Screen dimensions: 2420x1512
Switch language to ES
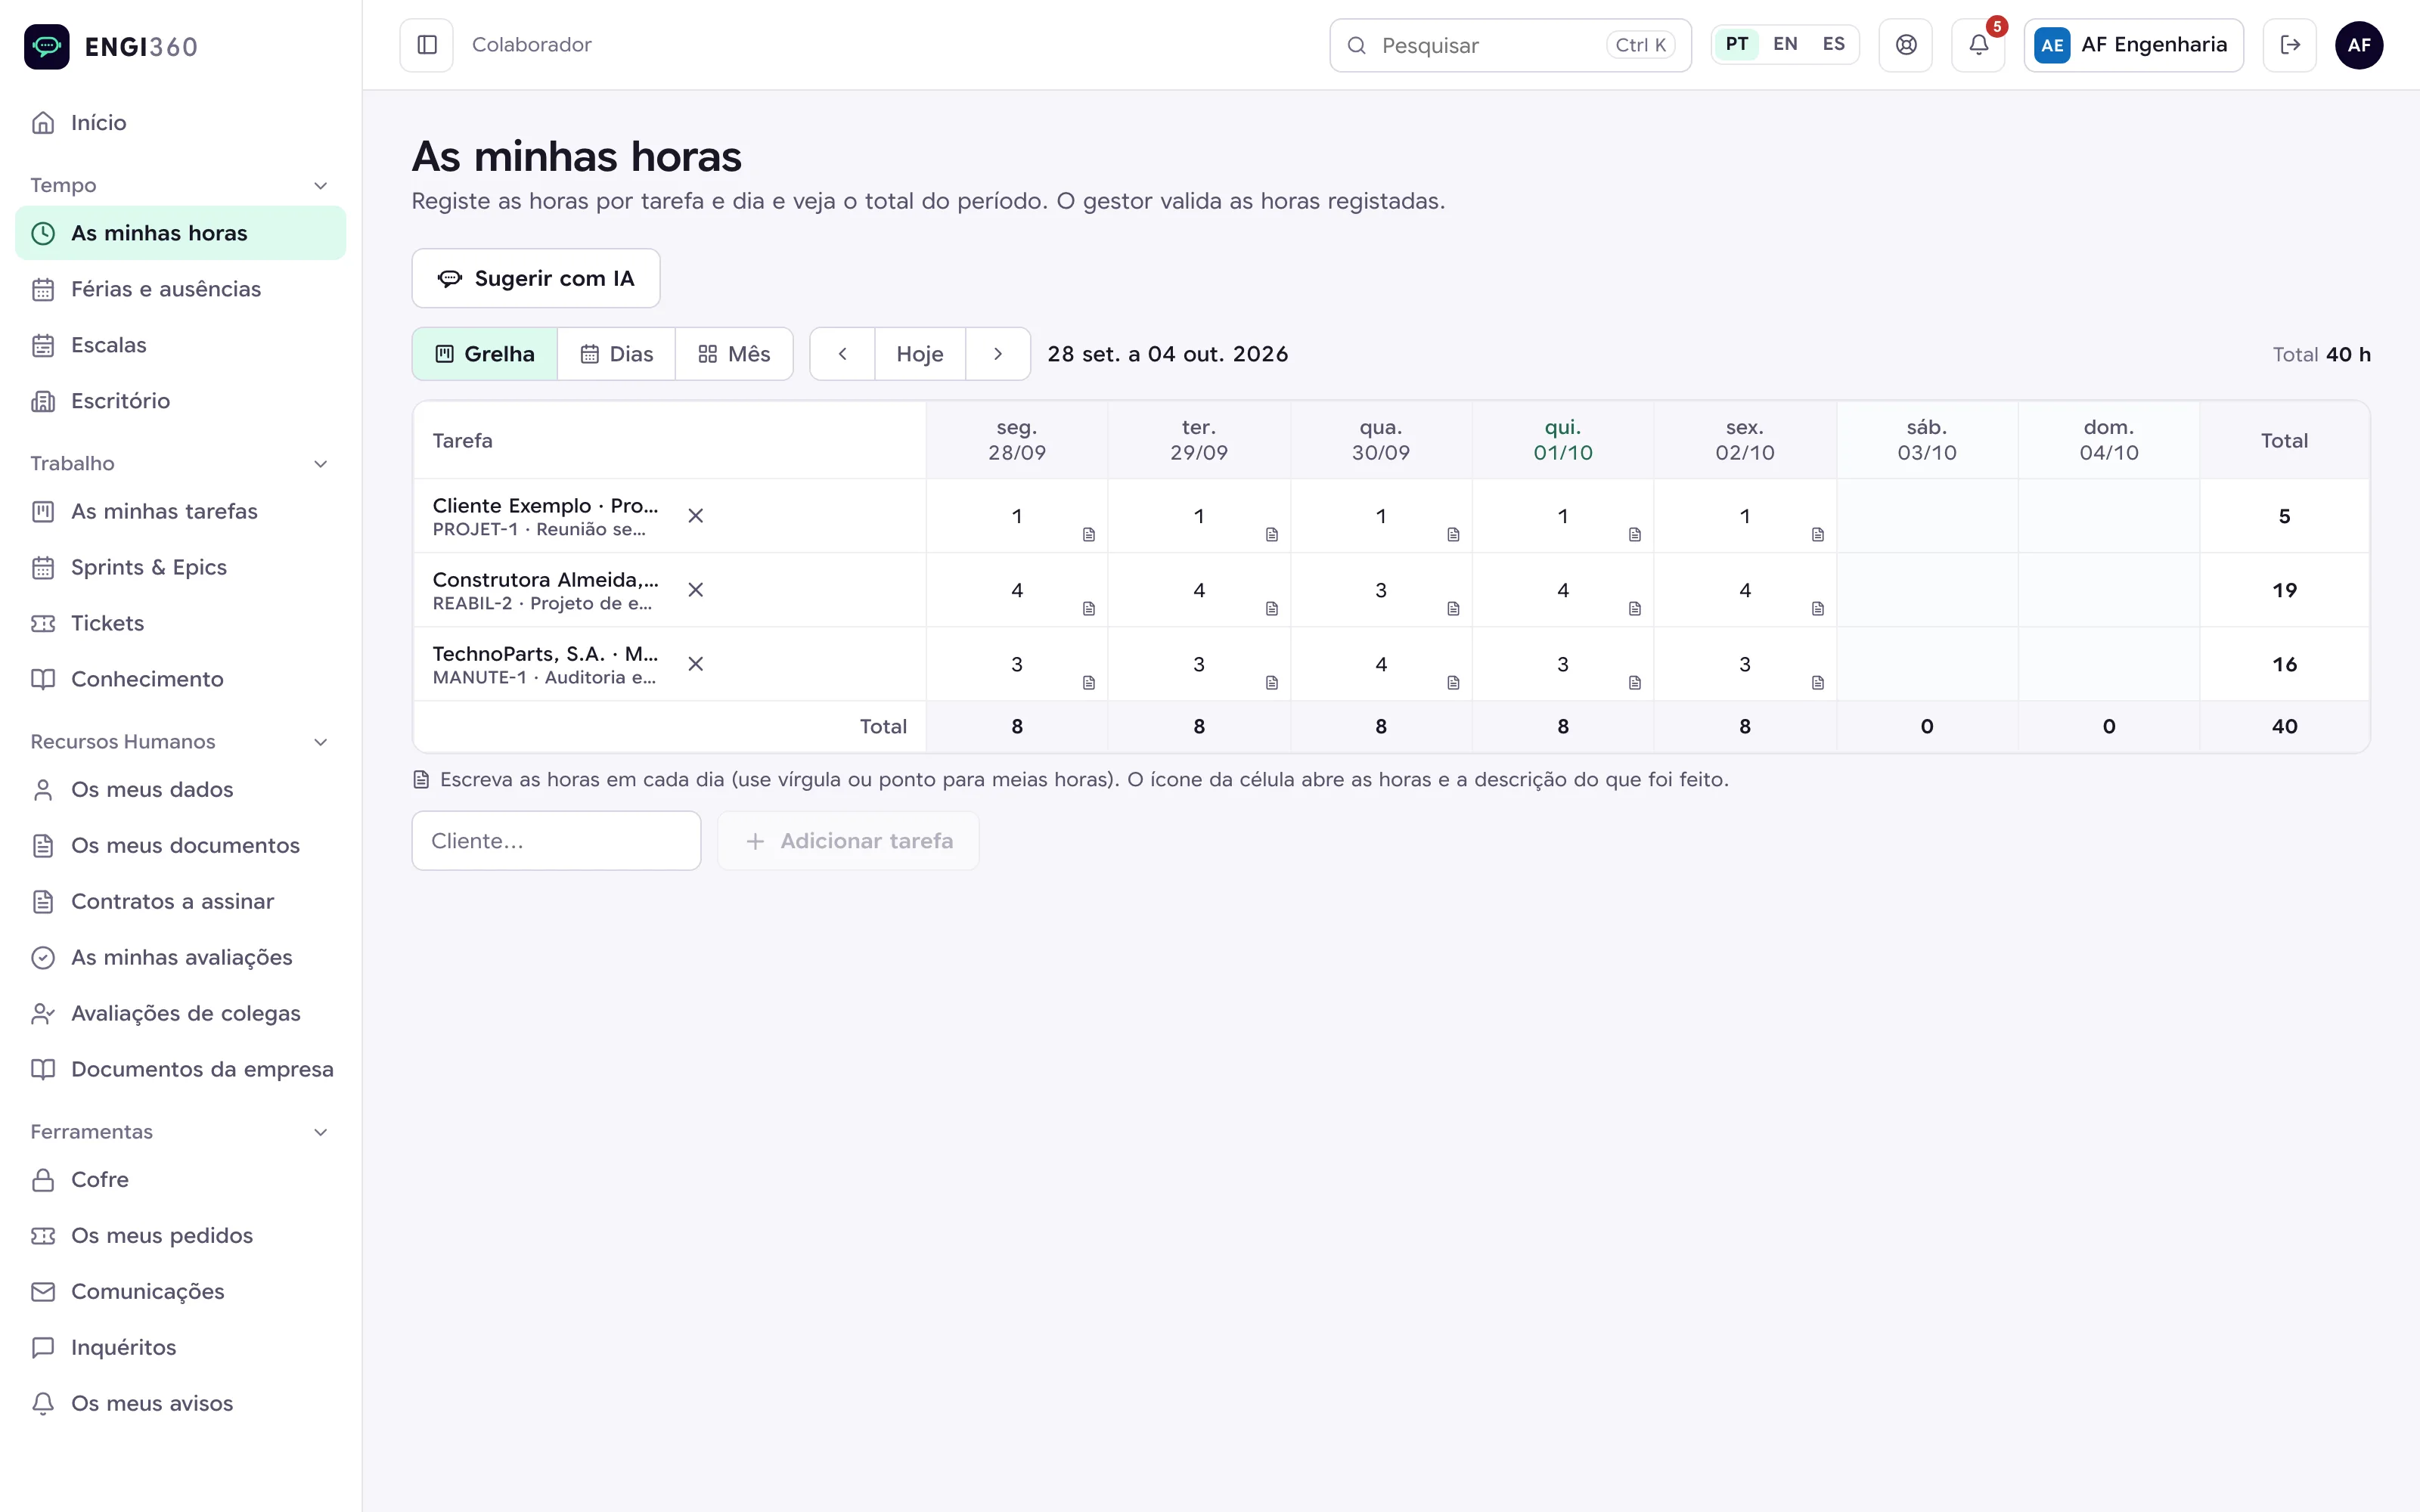click(1833, 44)
